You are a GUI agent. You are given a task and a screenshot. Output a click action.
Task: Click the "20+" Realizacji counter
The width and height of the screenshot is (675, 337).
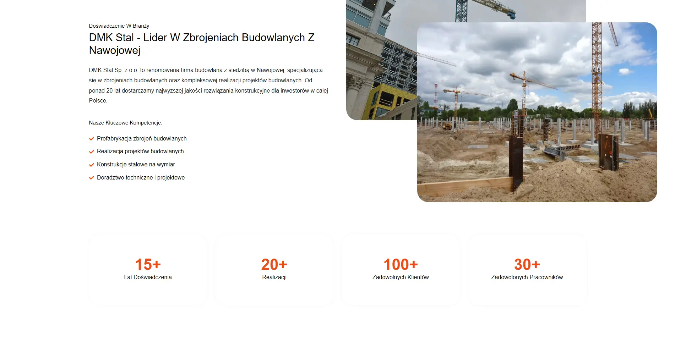(274, 264)
